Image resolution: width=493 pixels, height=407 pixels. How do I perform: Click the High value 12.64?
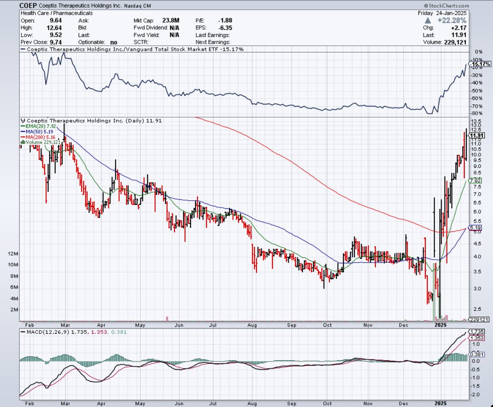point(54,27)
